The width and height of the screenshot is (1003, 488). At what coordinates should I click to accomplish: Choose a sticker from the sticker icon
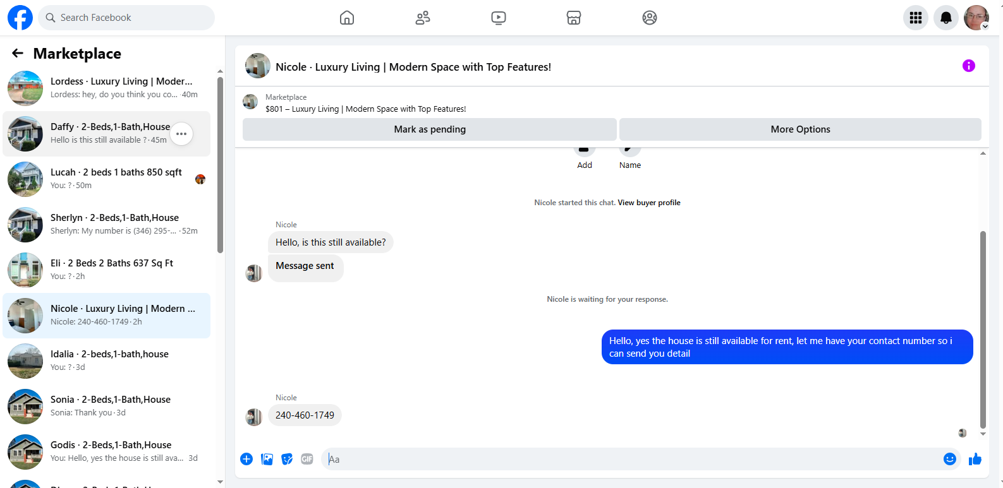(x=287, y=459)
